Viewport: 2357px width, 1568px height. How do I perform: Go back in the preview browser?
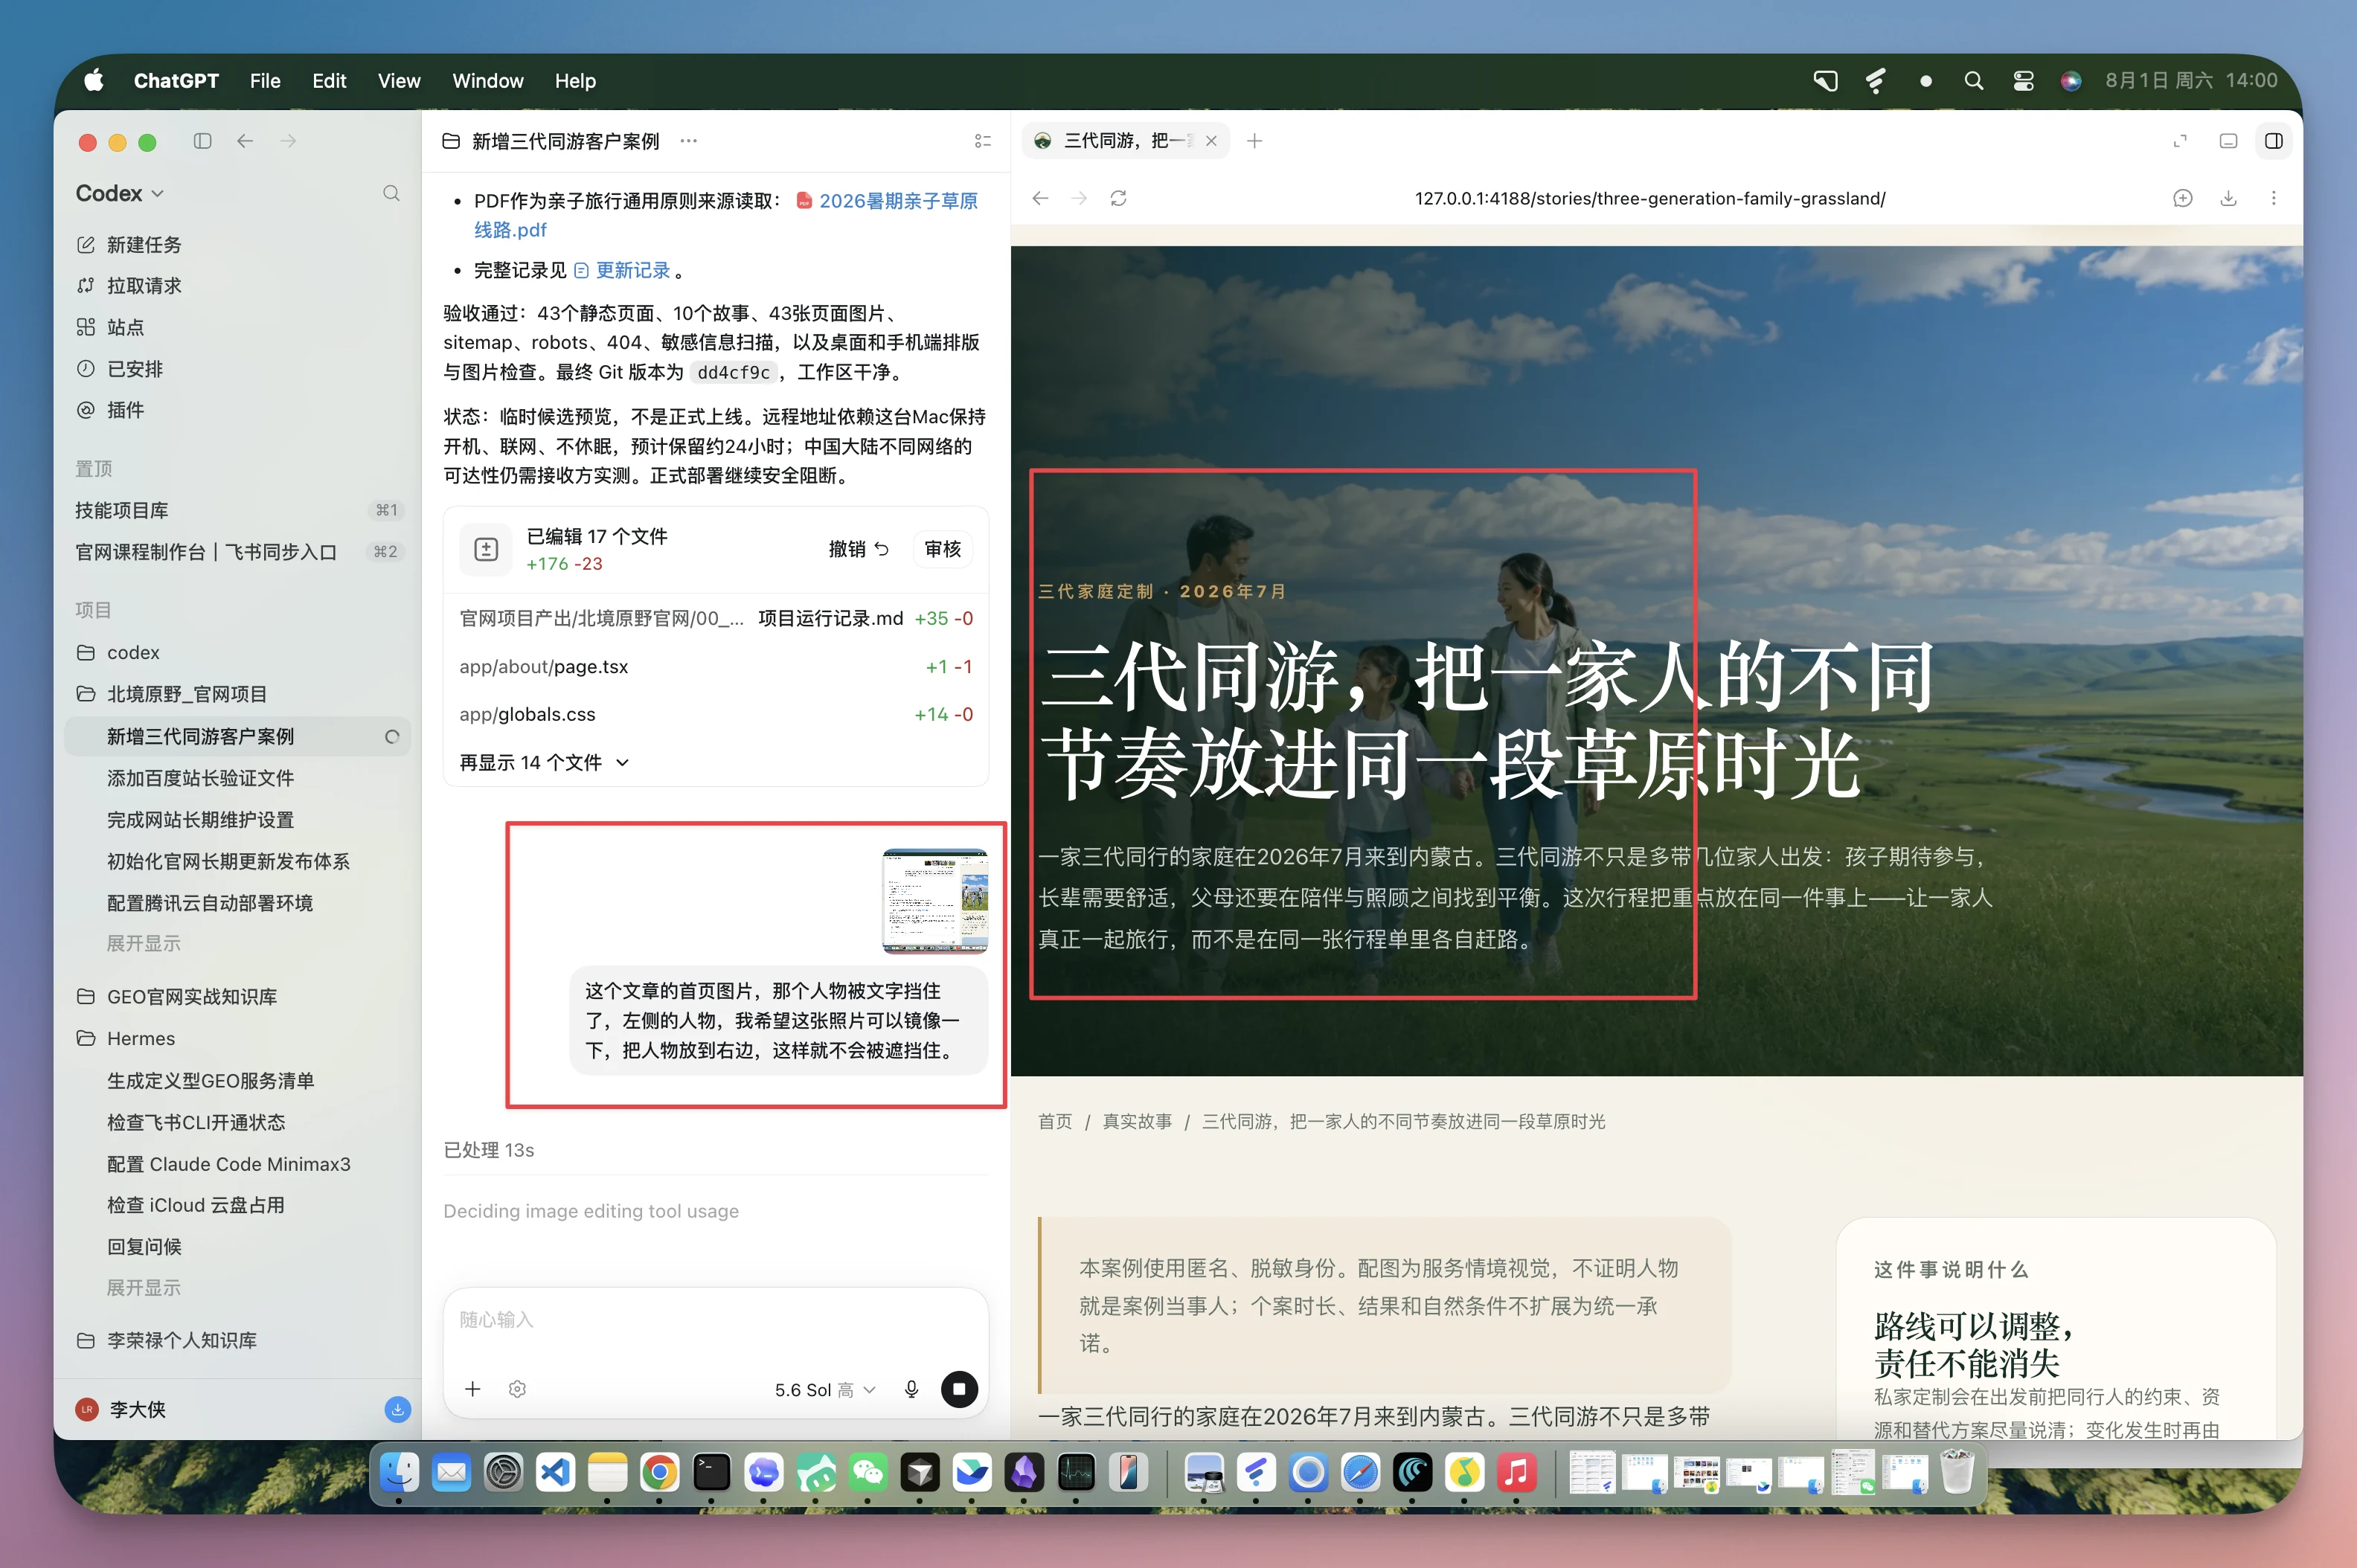click(1040, 198)
